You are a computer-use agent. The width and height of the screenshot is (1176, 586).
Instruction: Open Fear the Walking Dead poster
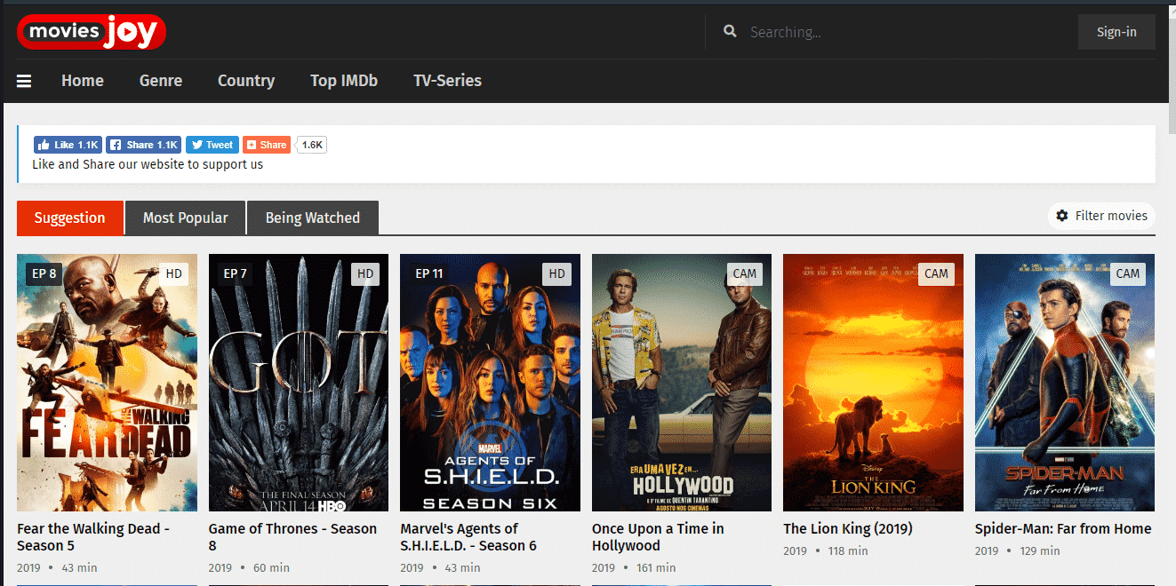pyautogui.click(x=108, y=383)
